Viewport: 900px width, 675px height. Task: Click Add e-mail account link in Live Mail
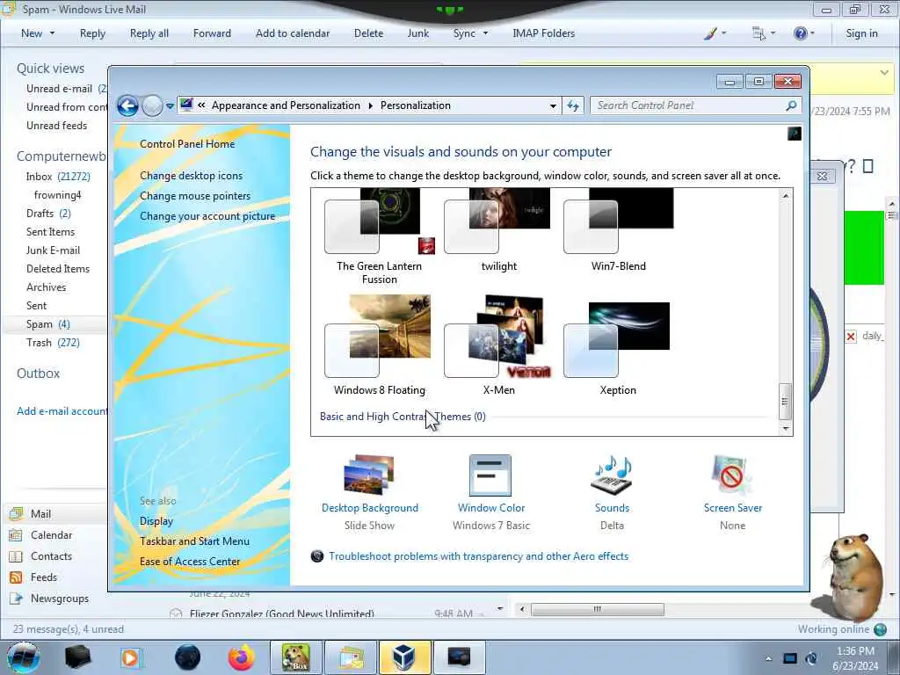(62, 411)
